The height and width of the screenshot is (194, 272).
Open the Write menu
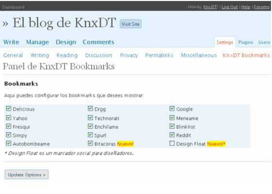pos(11,42)
